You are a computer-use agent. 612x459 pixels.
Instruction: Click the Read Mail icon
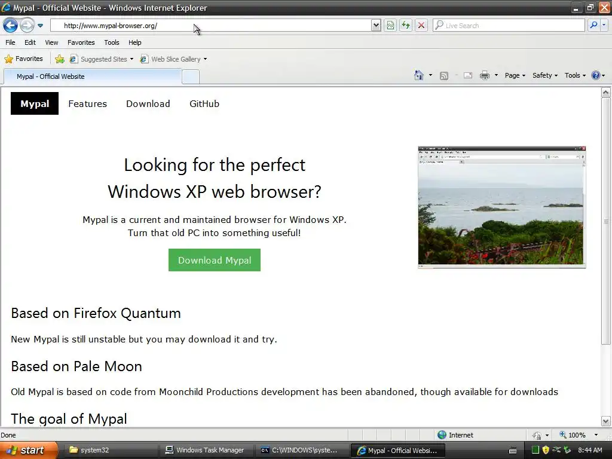468,75
